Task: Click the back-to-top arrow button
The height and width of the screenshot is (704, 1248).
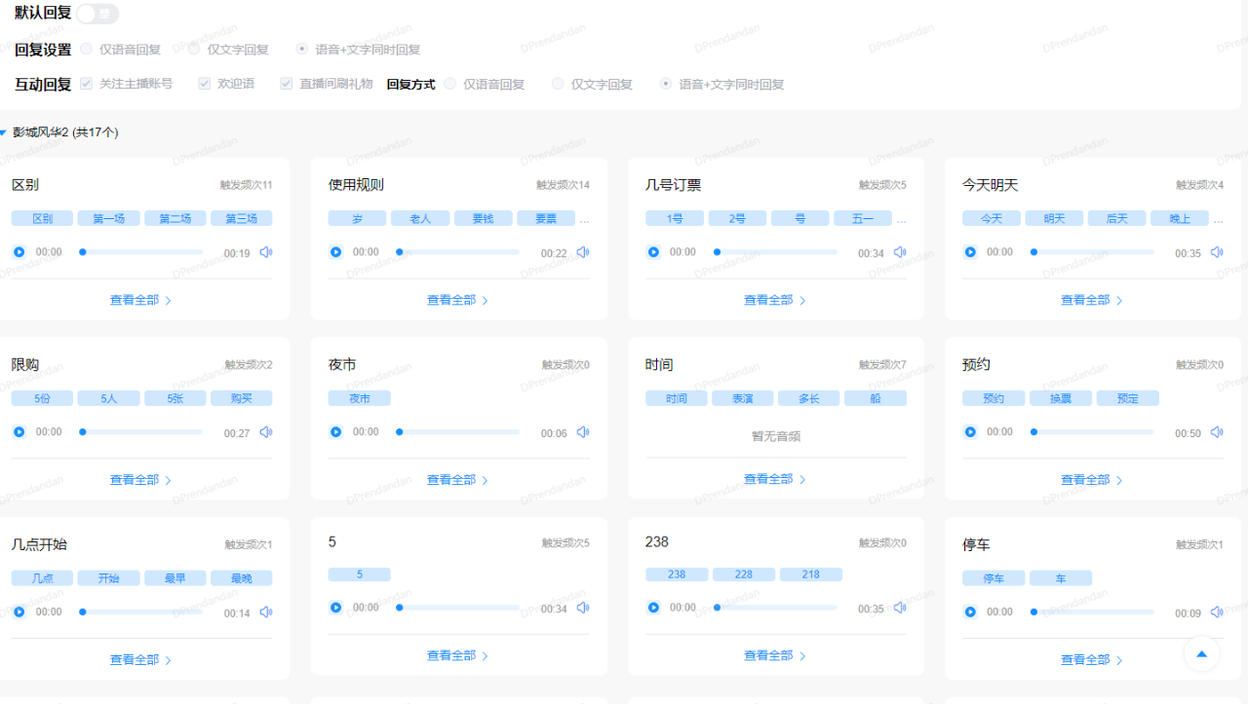Action: click(1201, 653)
